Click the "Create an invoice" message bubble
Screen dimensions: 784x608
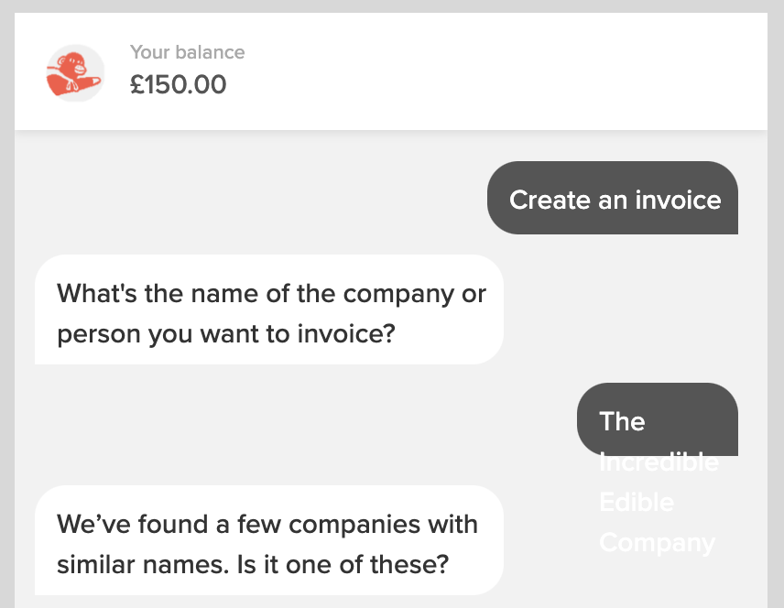click(613, 199)
